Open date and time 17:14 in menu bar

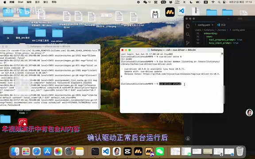point(240,2)
